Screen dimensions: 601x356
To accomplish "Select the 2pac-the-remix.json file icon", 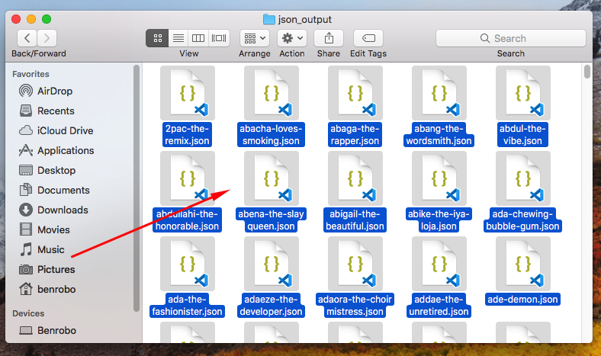I will (x=188, y=93).
